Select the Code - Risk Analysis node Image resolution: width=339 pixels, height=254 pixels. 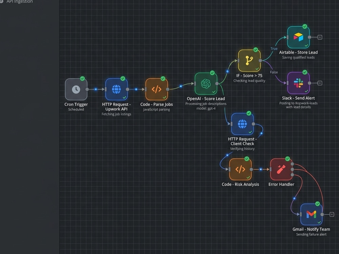pyautogui.click(x=240, y=169)
